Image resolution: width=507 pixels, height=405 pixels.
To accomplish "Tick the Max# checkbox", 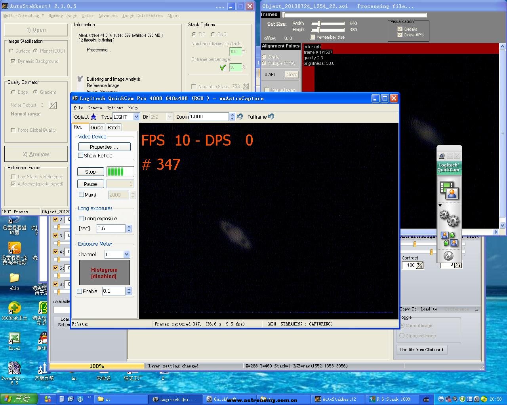I will pyautogui.click(x=82, y=195).
